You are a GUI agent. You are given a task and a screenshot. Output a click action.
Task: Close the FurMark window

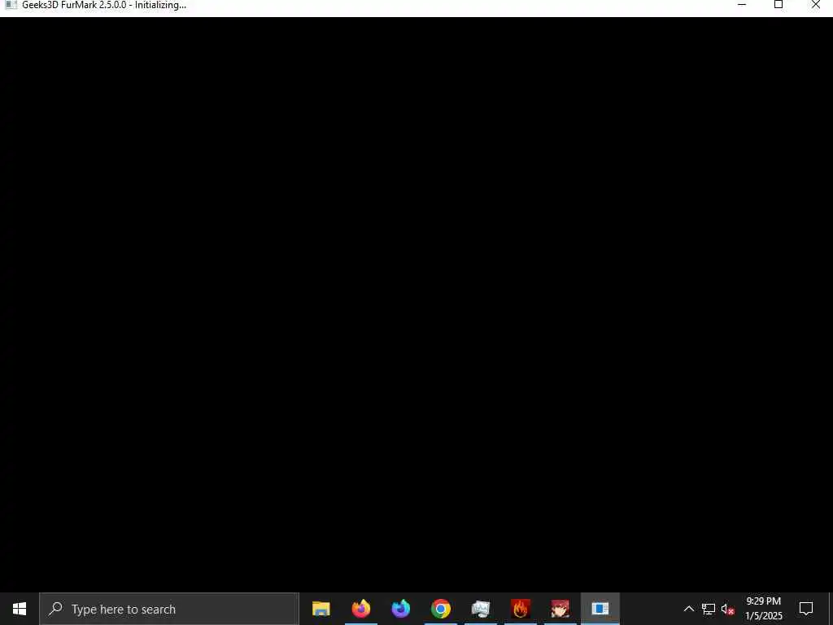click(815, 5)
